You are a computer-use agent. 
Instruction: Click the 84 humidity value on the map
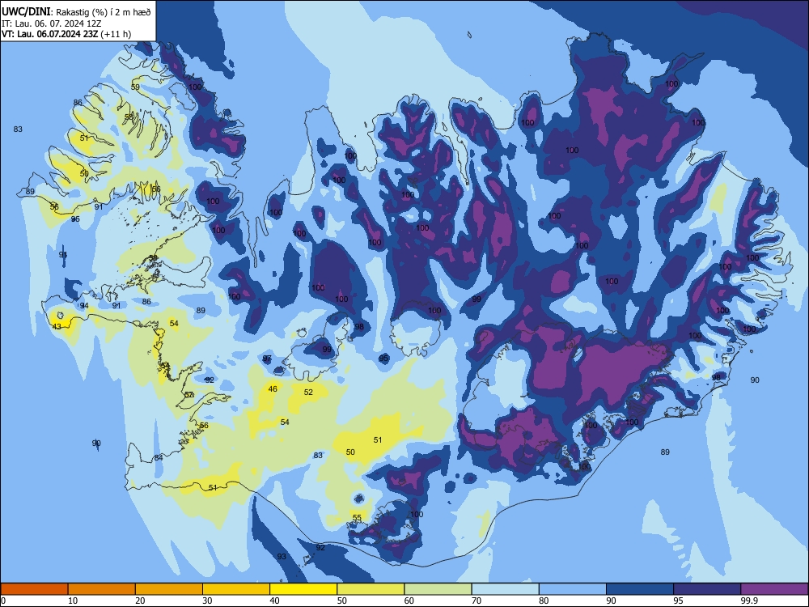pyautogui.click(x=159, y=457)
